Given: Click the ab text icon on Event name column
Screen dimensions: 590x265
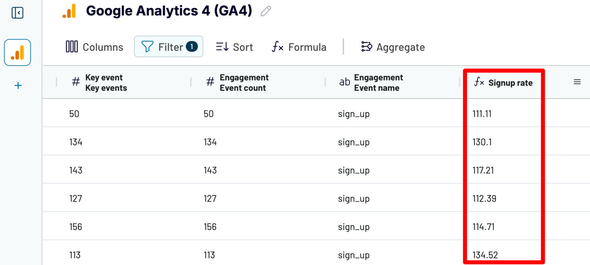Looking at the screenshot, I should click(345, 82).
